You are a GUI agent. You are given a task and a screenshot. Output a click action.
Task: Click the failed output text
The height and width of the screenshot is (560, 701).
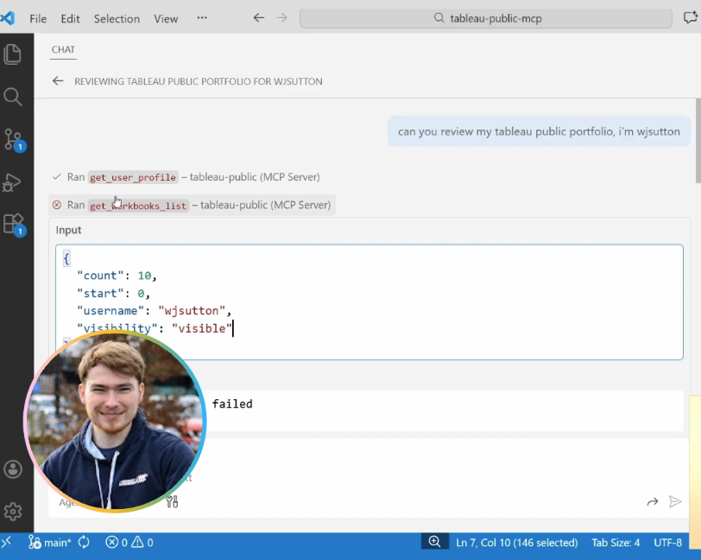point(232,404)
